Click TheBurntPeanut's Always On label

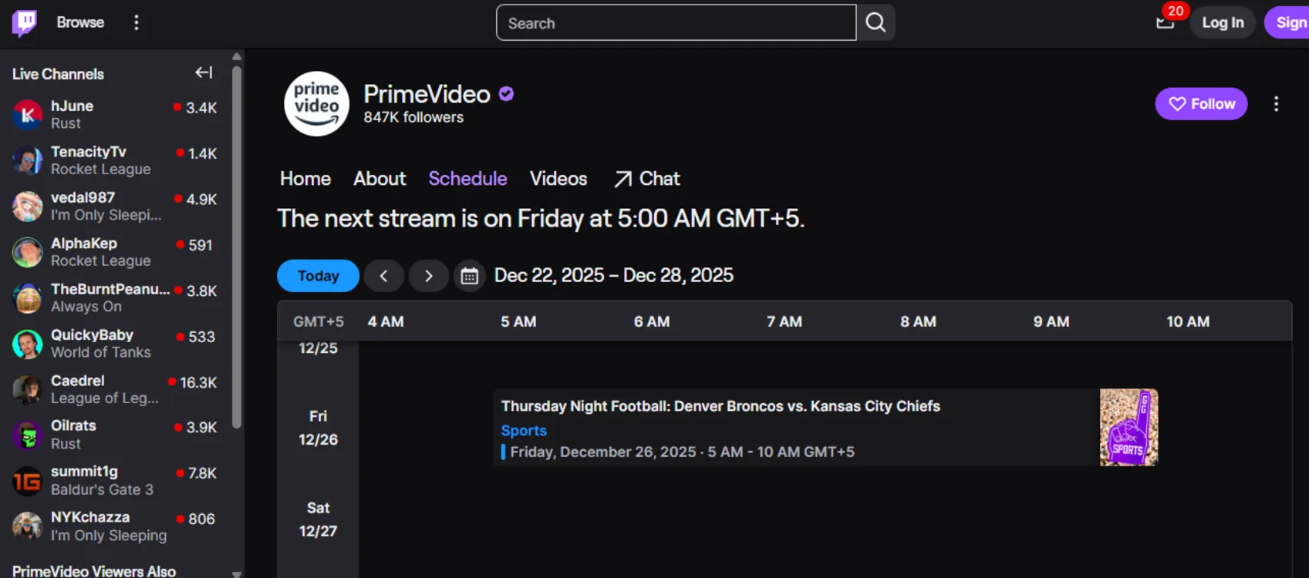pos(86,307)
